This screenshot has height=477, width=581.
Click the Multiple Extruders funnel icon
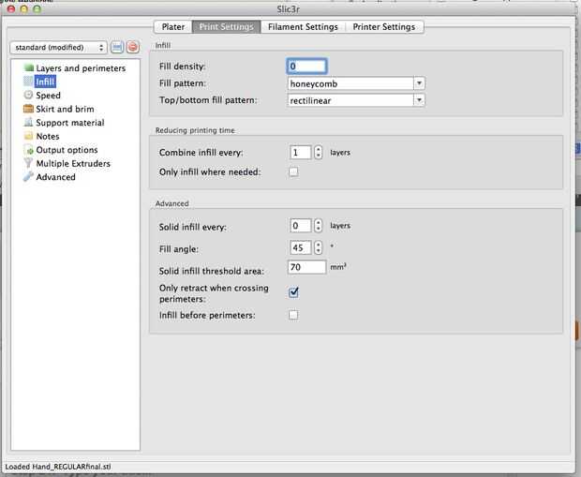[x=28, y=163]
